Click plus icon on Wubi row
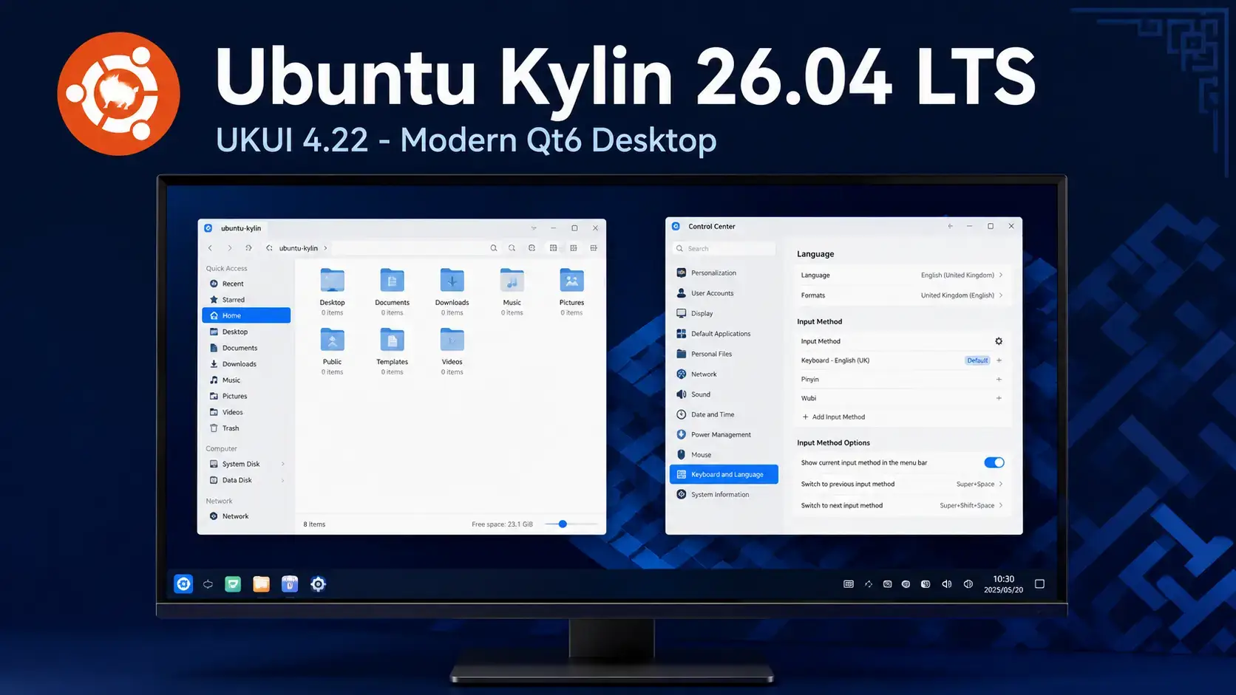The width and height of the screenshot is (1236, 695). point(999,398)
